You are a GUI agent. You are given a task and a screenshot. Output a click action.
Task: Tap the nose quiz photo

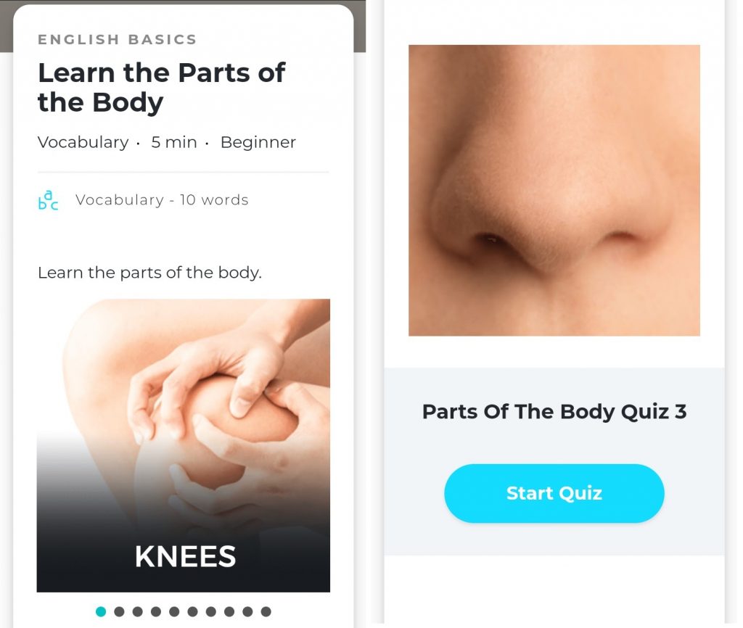click(554, 191)
